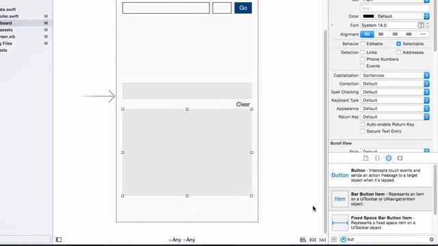Click the filter scope icon beside 'but'
Viewport: 438px width, 246px height.
point(344,239)
